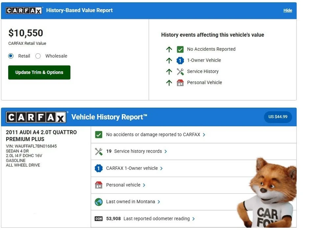
Task: Expand the 19 Service history records chevron
Action: pos(166,151)
